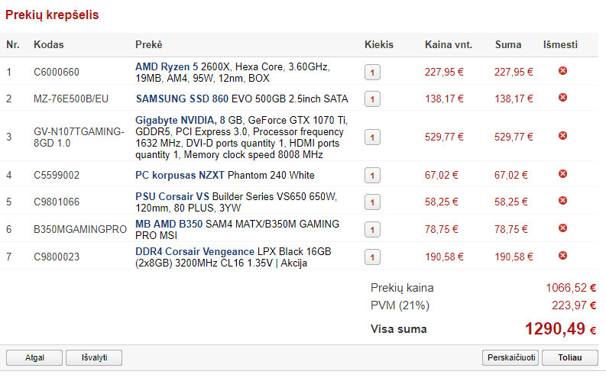Remove Corsair Vengeance DDR4 memory item
The height and width of the screenshot is (378, 606).
562,255
